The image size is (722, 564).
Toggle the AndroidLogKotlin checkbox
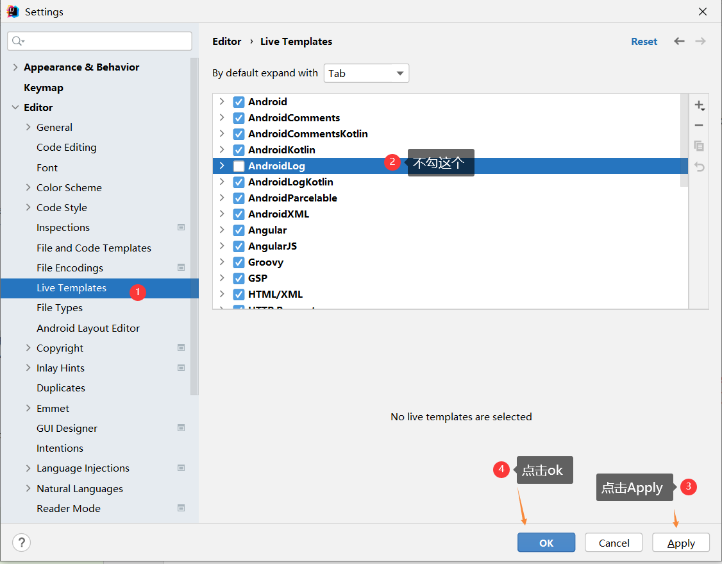(239, 182)
